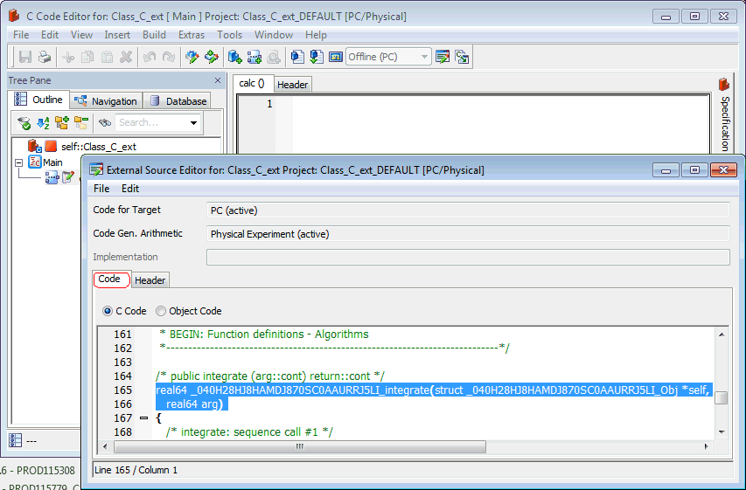Viewport: 746px width, 490px height.
Task: Click the Tree Pane search field
Action: click(x=151, y=122)
